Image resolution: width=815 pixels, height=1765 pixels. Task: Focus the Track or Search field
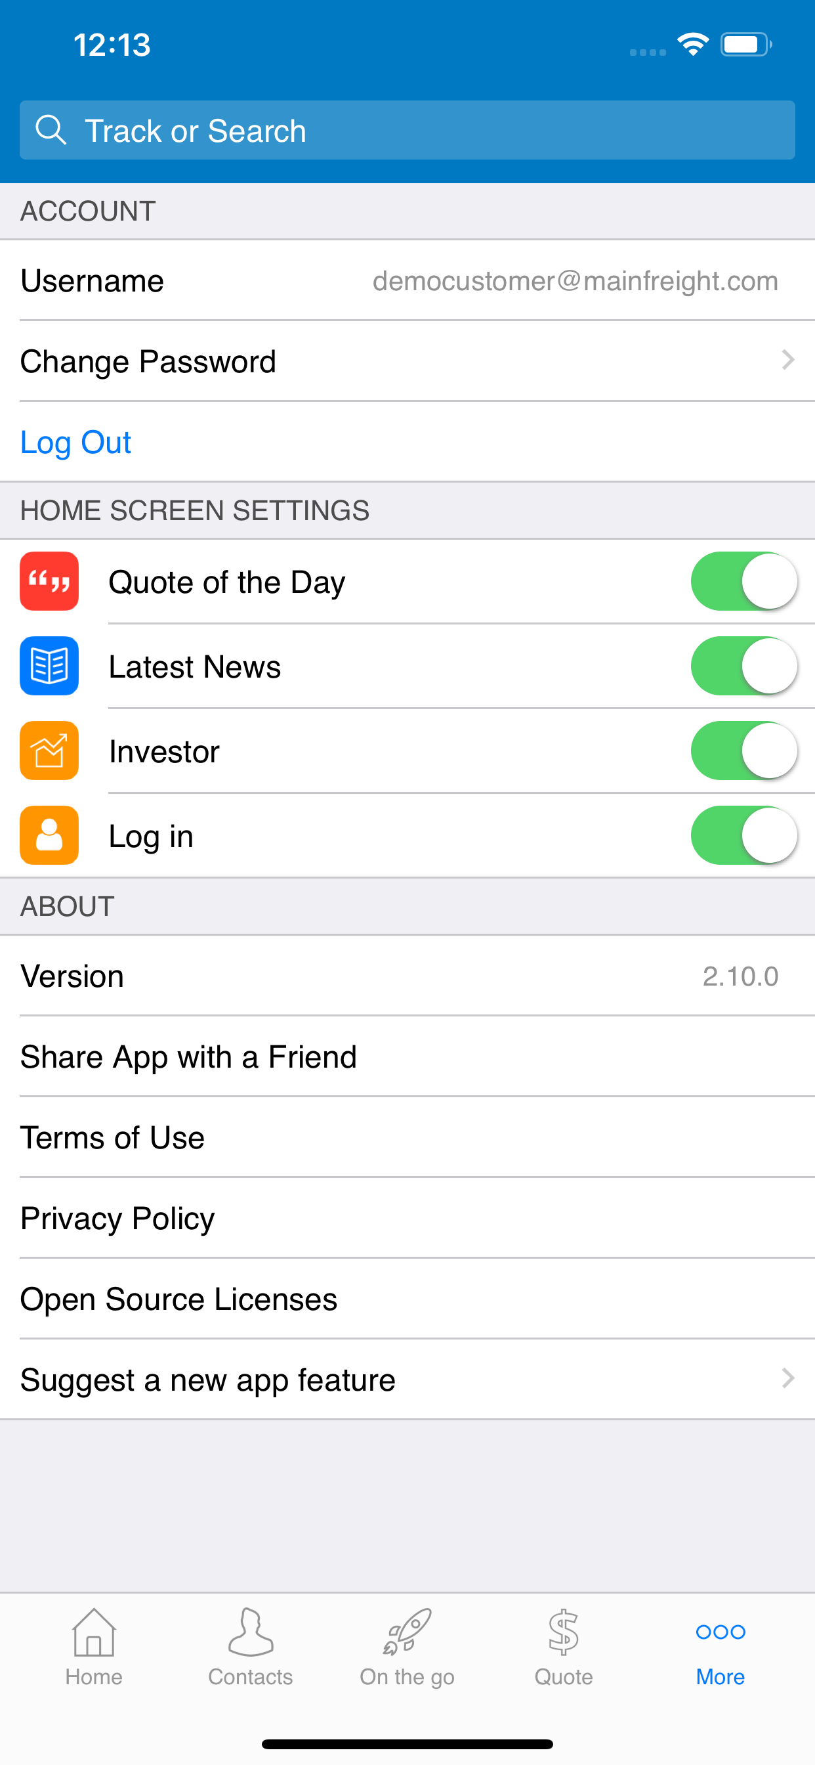[x=407, y=130]
